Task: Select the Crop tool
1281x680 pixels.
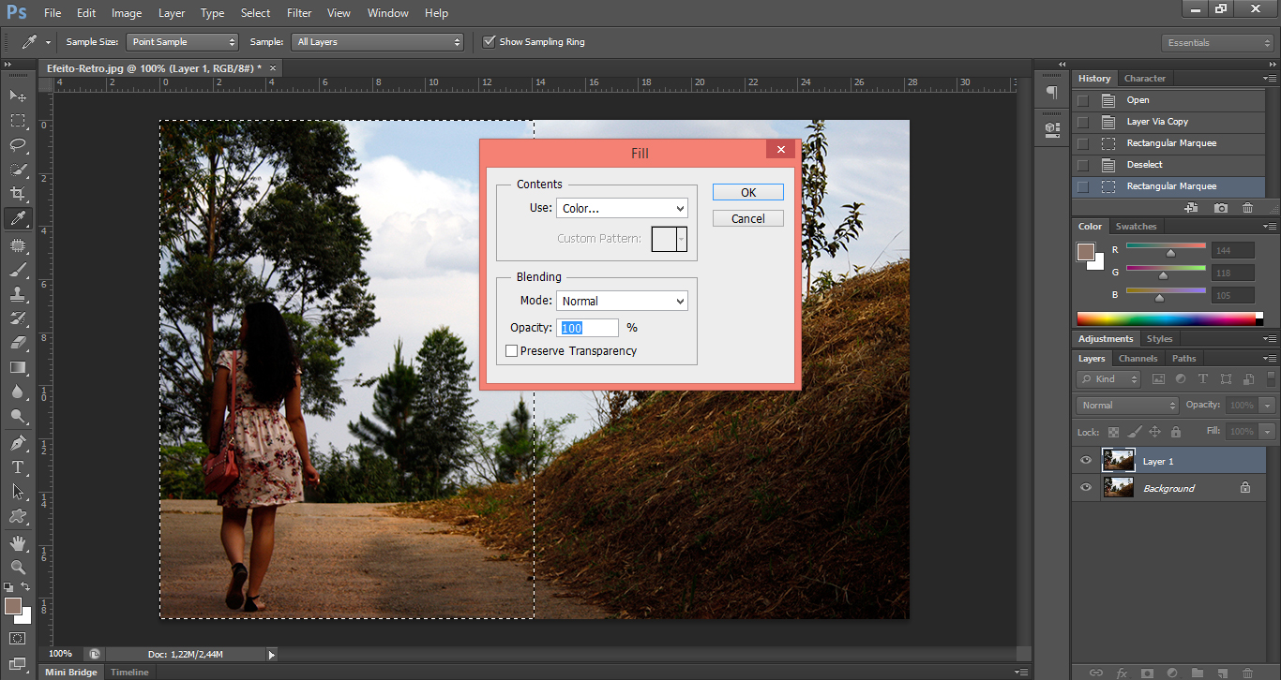Action: tap(18, 194)
